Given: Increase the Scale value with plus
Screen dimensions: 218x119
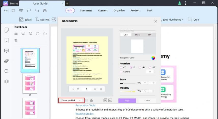Looking at the screenshot, I should 154,83.
